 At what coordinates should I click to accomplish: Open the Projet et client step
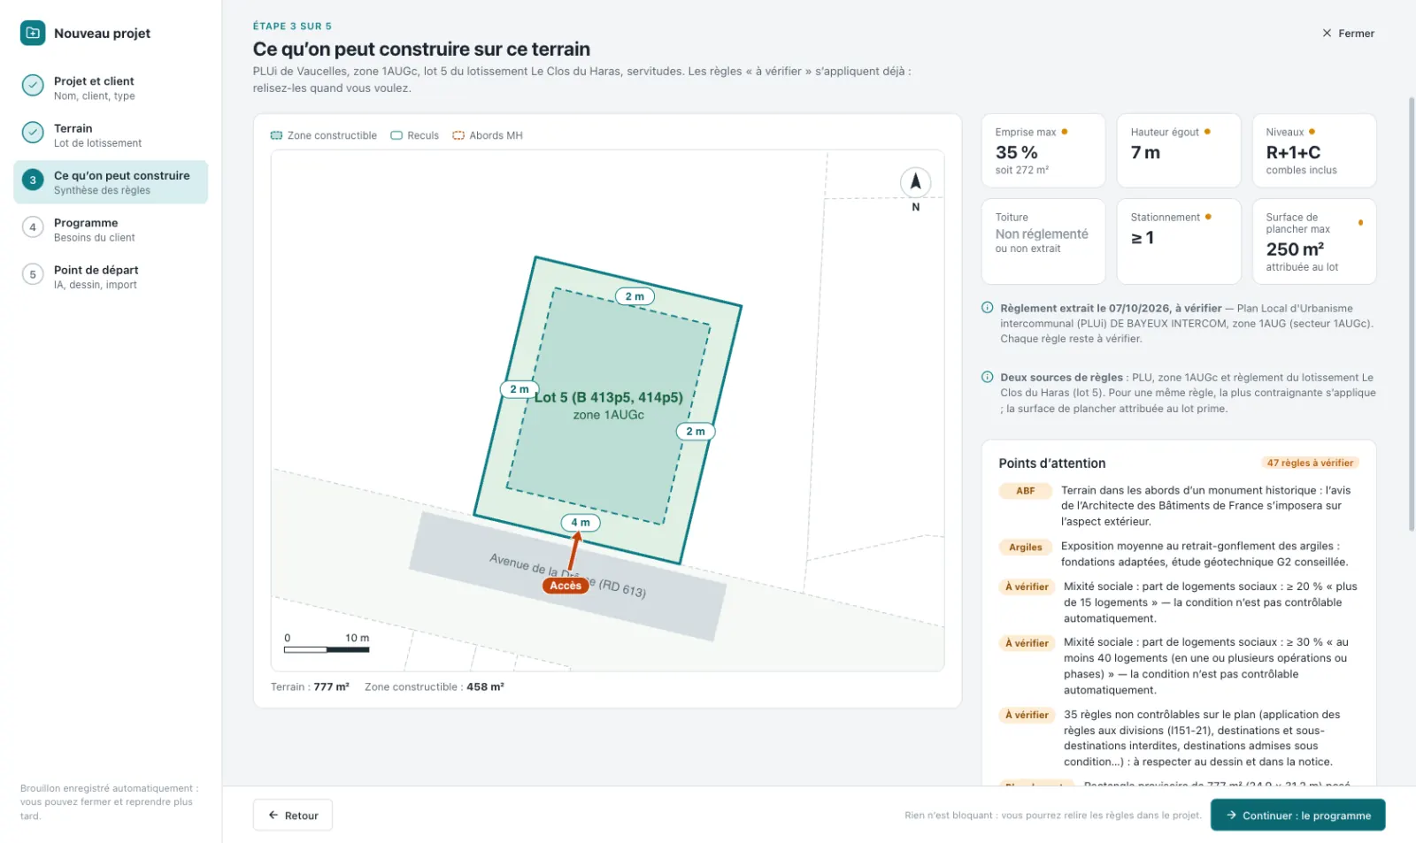[x=111, y=88]
